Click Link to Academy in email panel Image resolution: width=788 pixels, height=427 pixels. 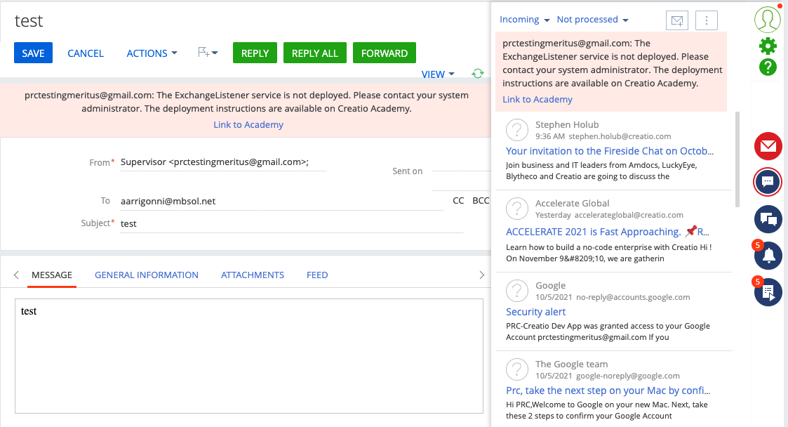coord(537,99)
